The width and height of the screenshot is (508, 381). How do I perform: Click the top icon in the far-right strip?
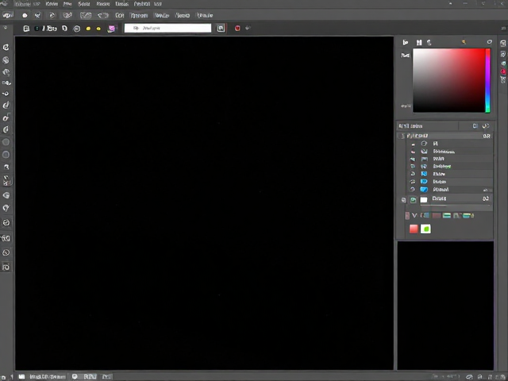pos(503,44)
